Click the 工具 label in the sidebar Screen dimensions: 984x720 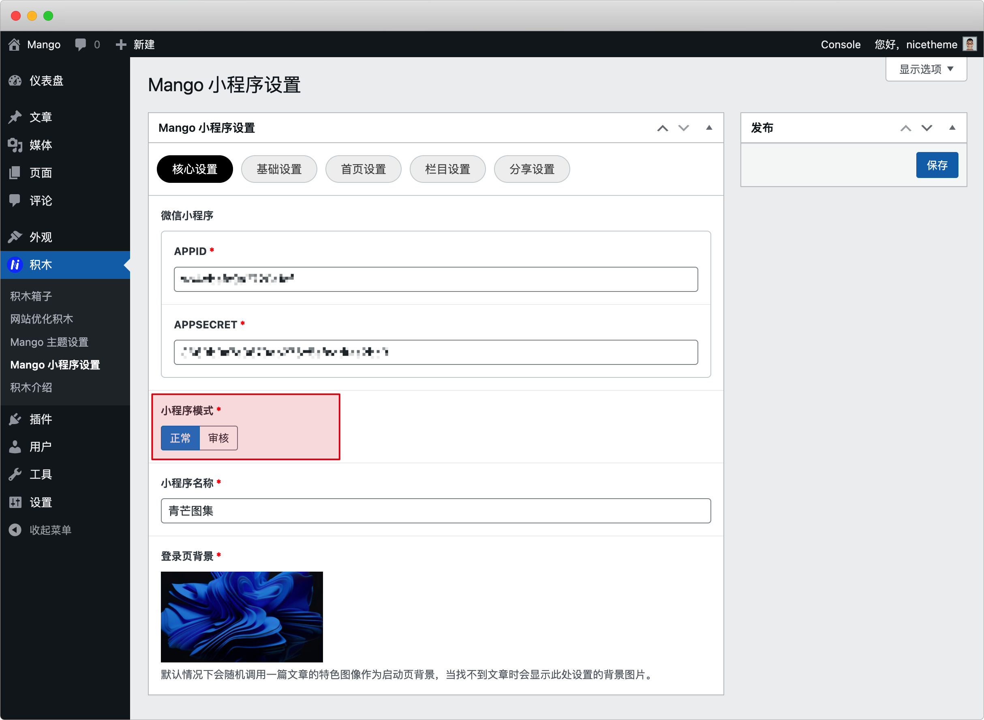(x=41, y=474)
